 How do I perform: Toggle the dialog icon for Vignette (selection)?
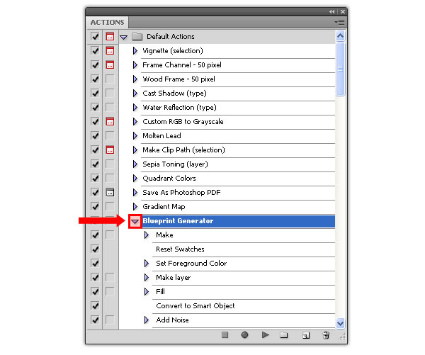110,51
